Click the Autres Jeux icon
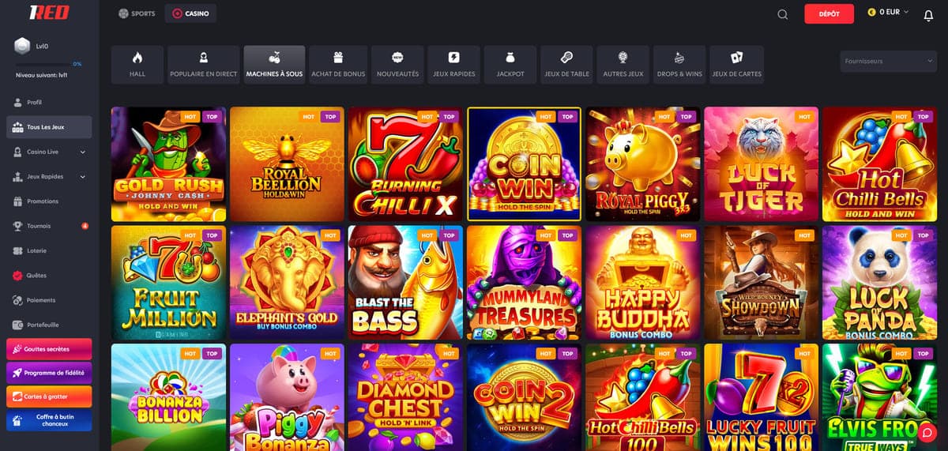 (623, 58)
